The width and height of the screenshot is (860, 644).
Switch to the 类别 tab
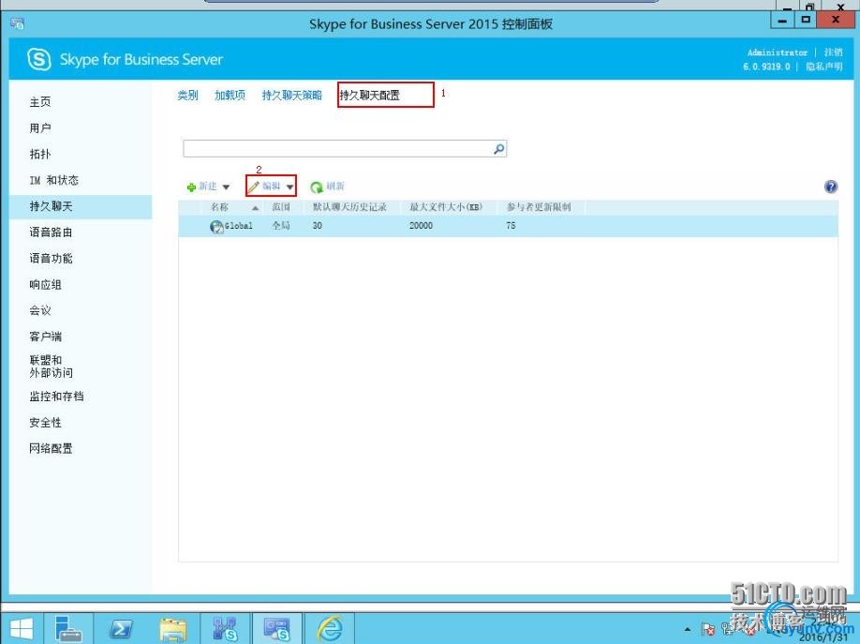pyautogui.click(x=187, y=95)
